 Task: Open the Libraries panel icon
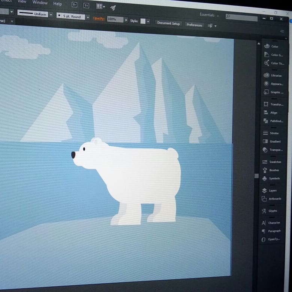pyautogui.click(x=266, y=75)
